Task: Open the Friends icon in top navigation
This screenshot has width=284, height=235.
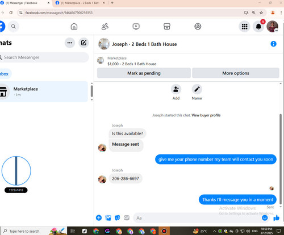Action: (x=105, y=27)
